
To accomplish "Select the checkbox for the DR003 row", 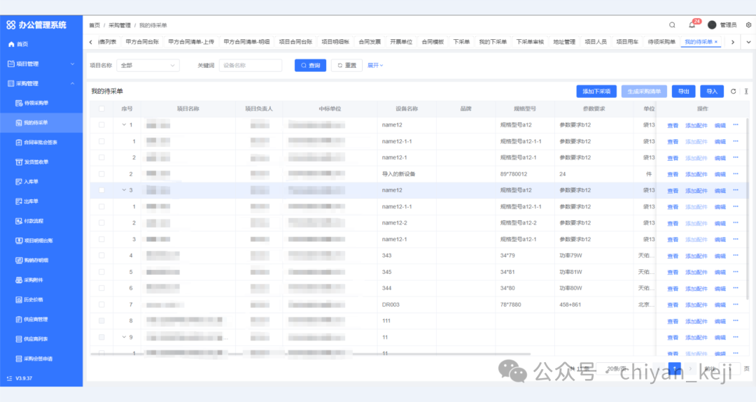I will (102, 305).
